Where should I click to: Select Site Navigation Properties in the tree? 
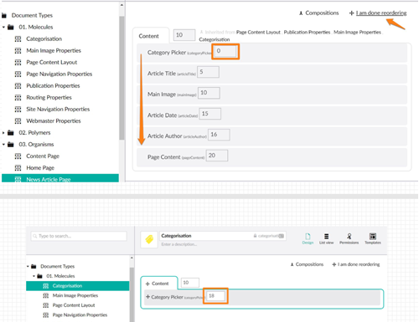pos(58,109)
